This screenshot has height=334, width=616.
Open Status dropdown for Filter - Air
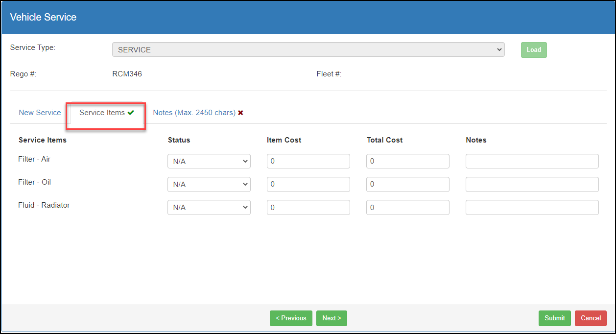coord(209,161)
